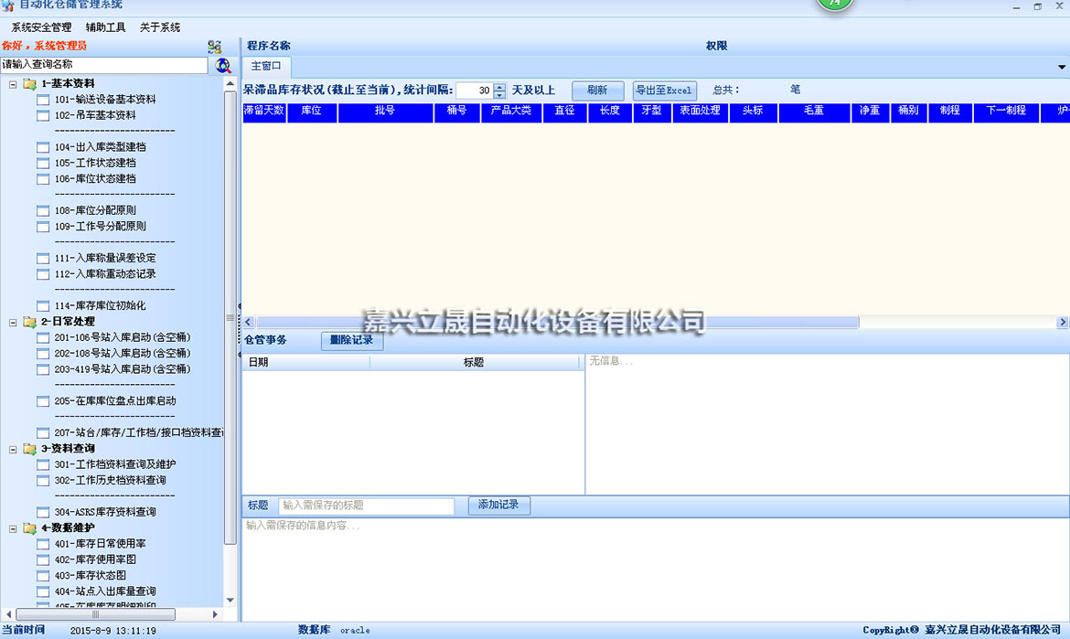Open the 辅助工具 menu

(105, 27)
